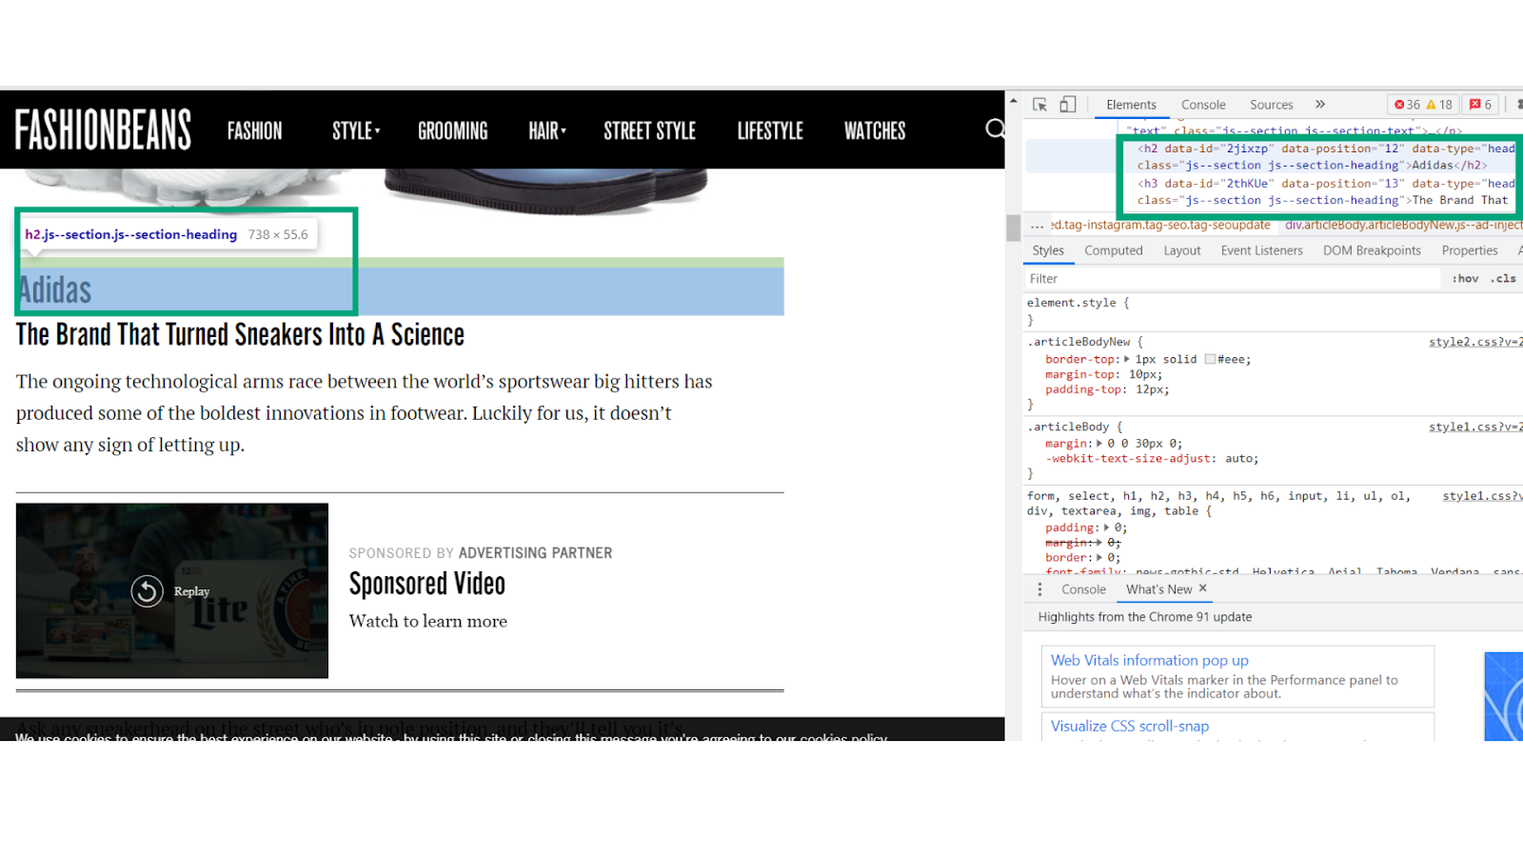Click the #eee border color swatch
This screenshot has width=1523, height=857.
1210,359
